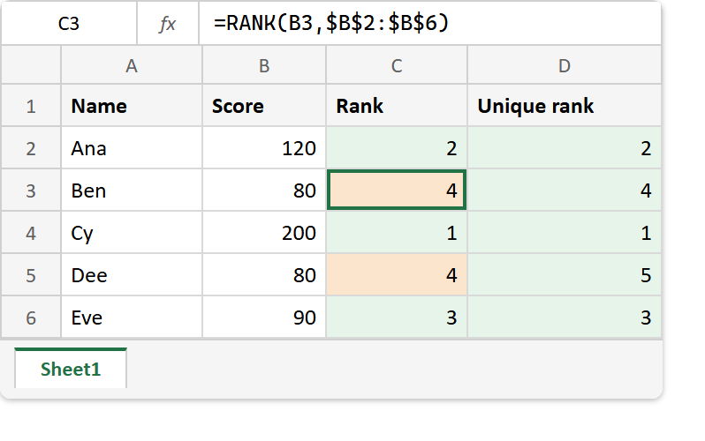The width and height of the screenshot is (705, 441).
Task: Click Eve's Unique rank cell in column D
Action: [565, 317]
